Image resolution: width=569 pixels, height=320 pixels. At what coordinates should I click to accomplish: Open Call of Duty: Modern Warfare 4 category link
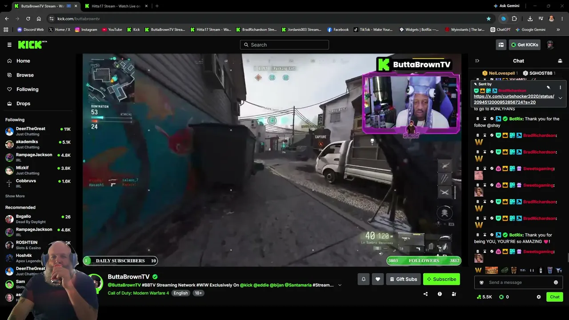pyautogui.click(x=138, y=293)
